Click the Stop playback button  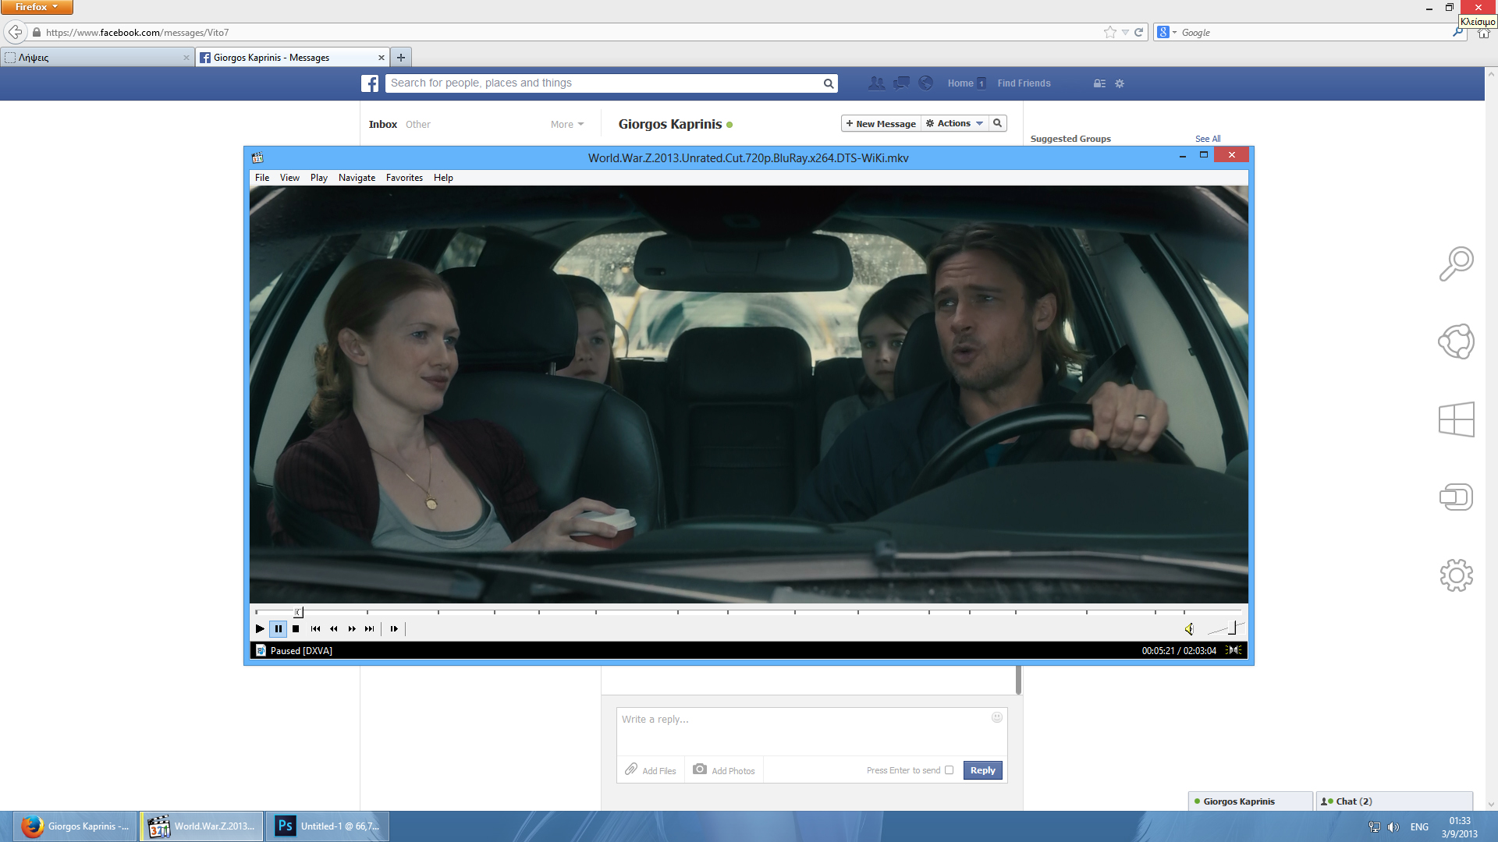(296, 629)
